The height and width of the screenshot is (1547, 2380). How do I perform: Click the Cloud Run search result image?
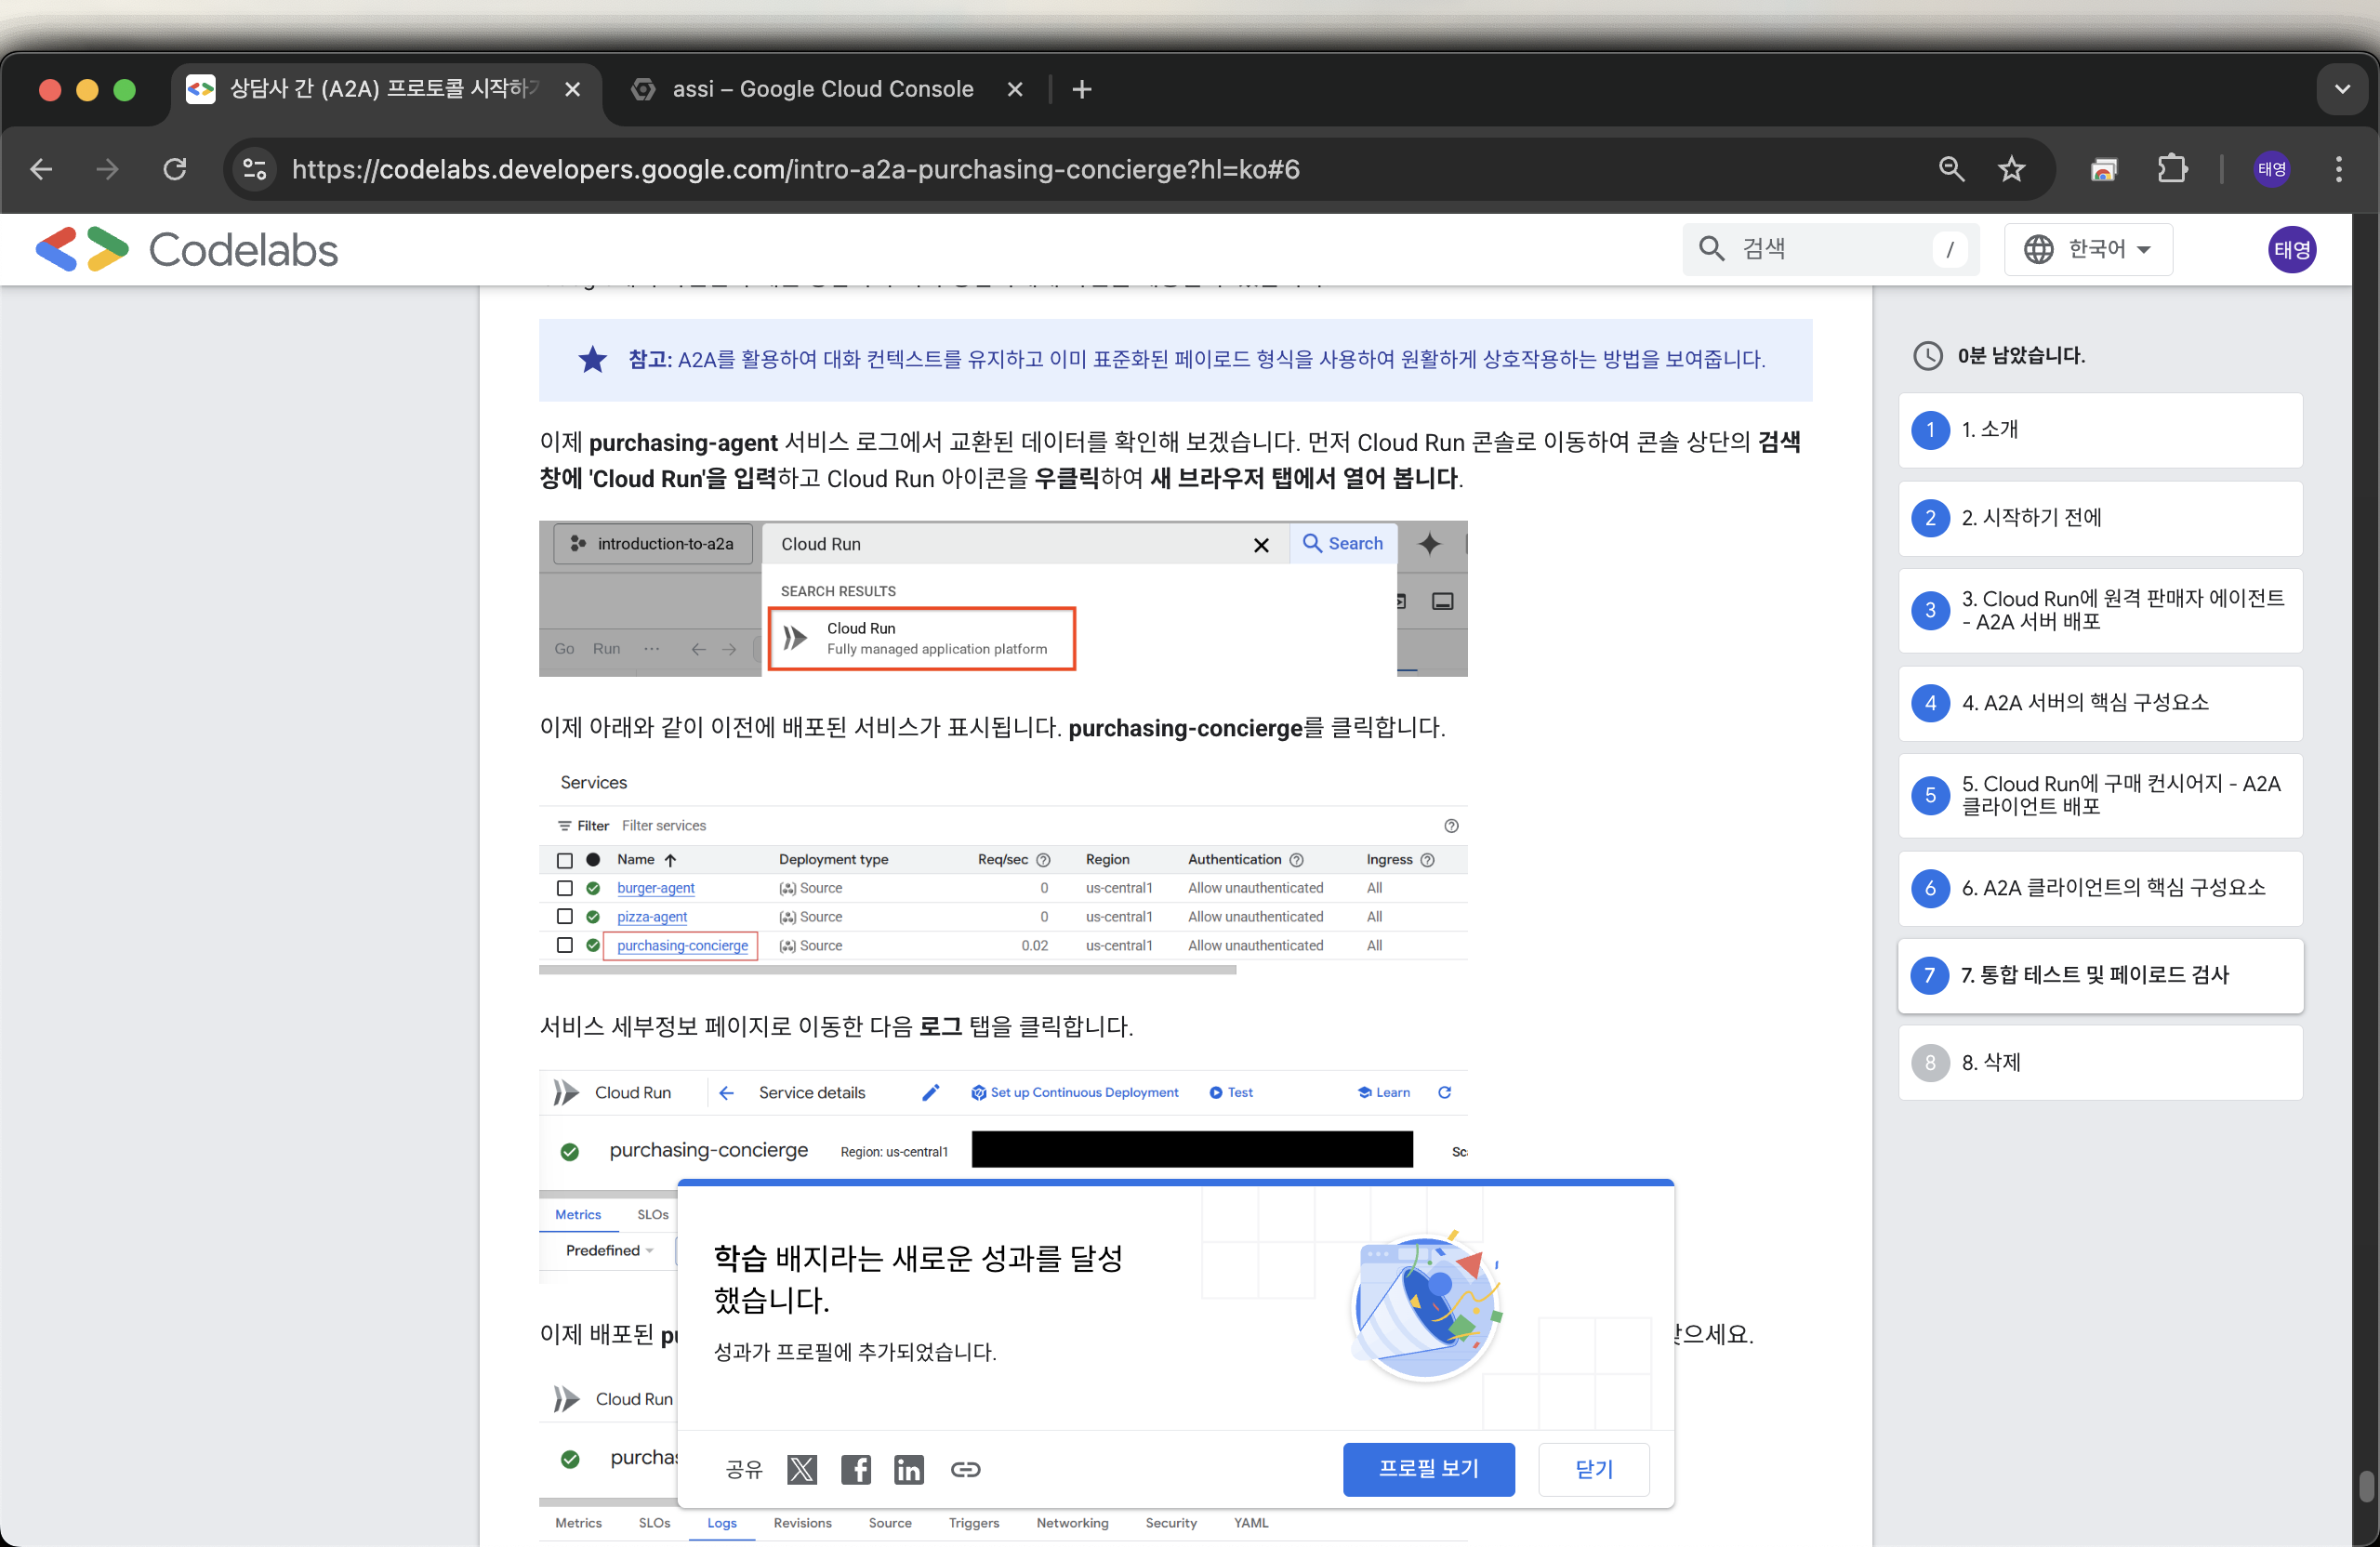pyautogui.click(x=1003, y=598)
